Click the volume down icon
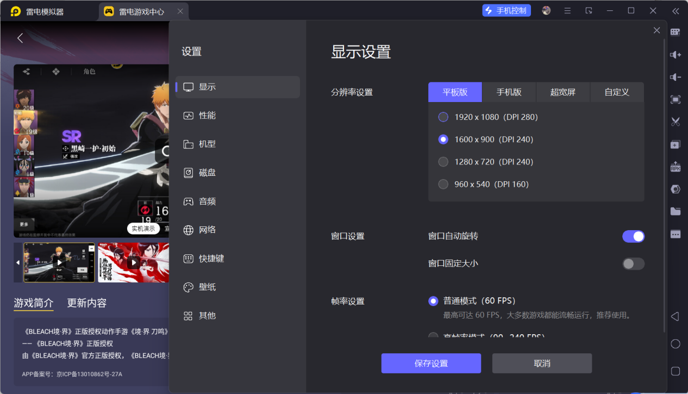This screenshot has width=688, height=394. point(675,78)
